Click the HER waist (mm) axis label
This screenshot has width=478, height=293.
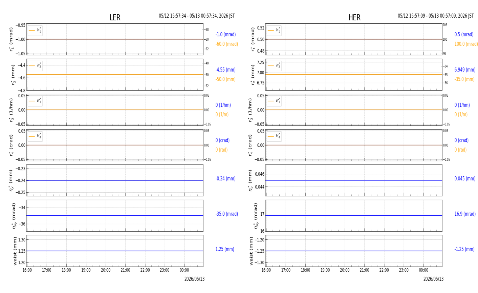point(252,251)
